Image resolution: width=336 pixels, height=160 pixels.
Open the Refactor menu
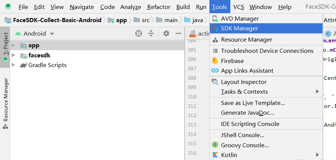(159, 7)
